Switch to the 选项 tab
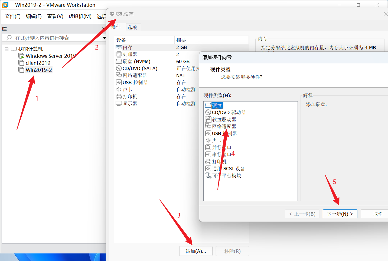Viewport: 388px width, 261px height. [x=132, y=27]
